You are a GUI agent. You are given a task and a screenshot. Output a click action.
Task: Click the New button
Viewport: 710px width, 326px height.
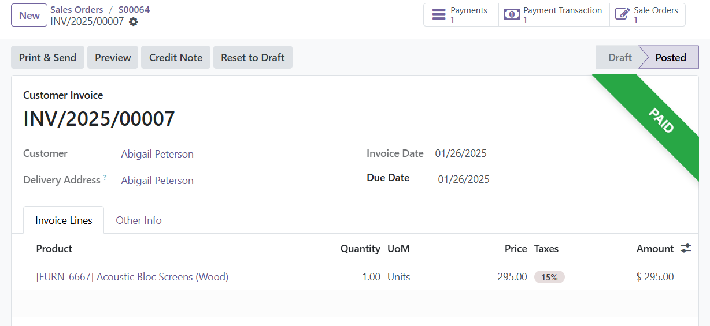[x=29, y=15]
